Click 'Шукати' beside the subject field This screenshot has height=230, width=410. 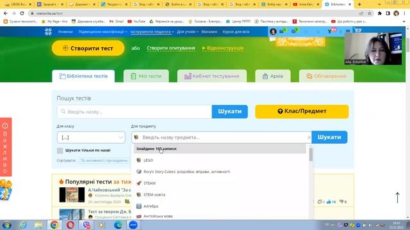pyautogui.click(x=329, y=137)
